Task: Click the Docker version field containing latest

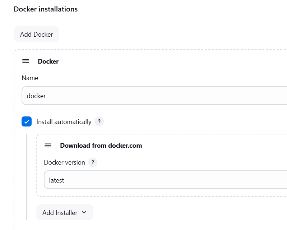Action: pyautogui.click(x=166, y=180)
